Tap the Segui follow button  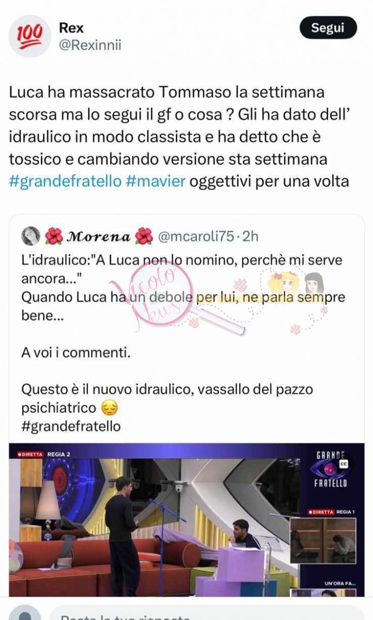[329, 28]
